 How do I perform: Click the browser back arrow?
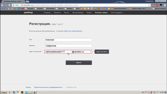pos(2,5)
